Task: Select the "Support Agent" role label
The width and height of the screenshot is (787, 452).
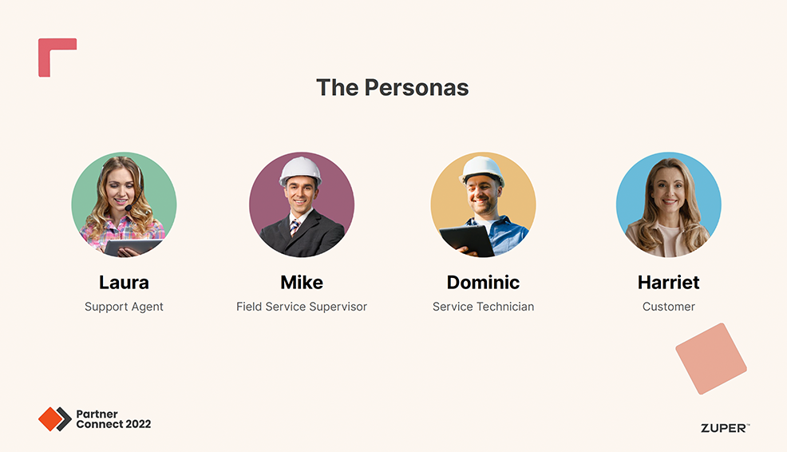Action: [124, 307]
